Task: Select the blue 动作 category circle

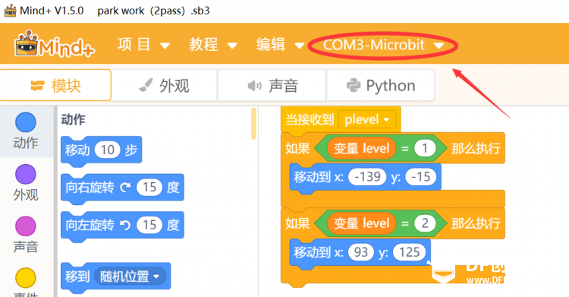Action: tap(25, 122)
